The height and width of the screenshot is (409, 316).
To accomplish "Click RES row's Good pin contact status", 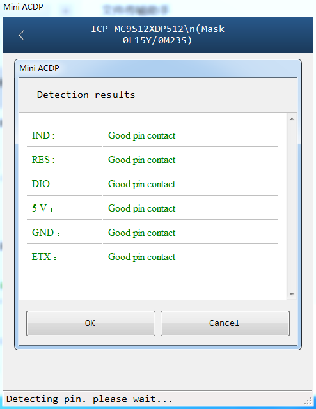I will point(142,160).
